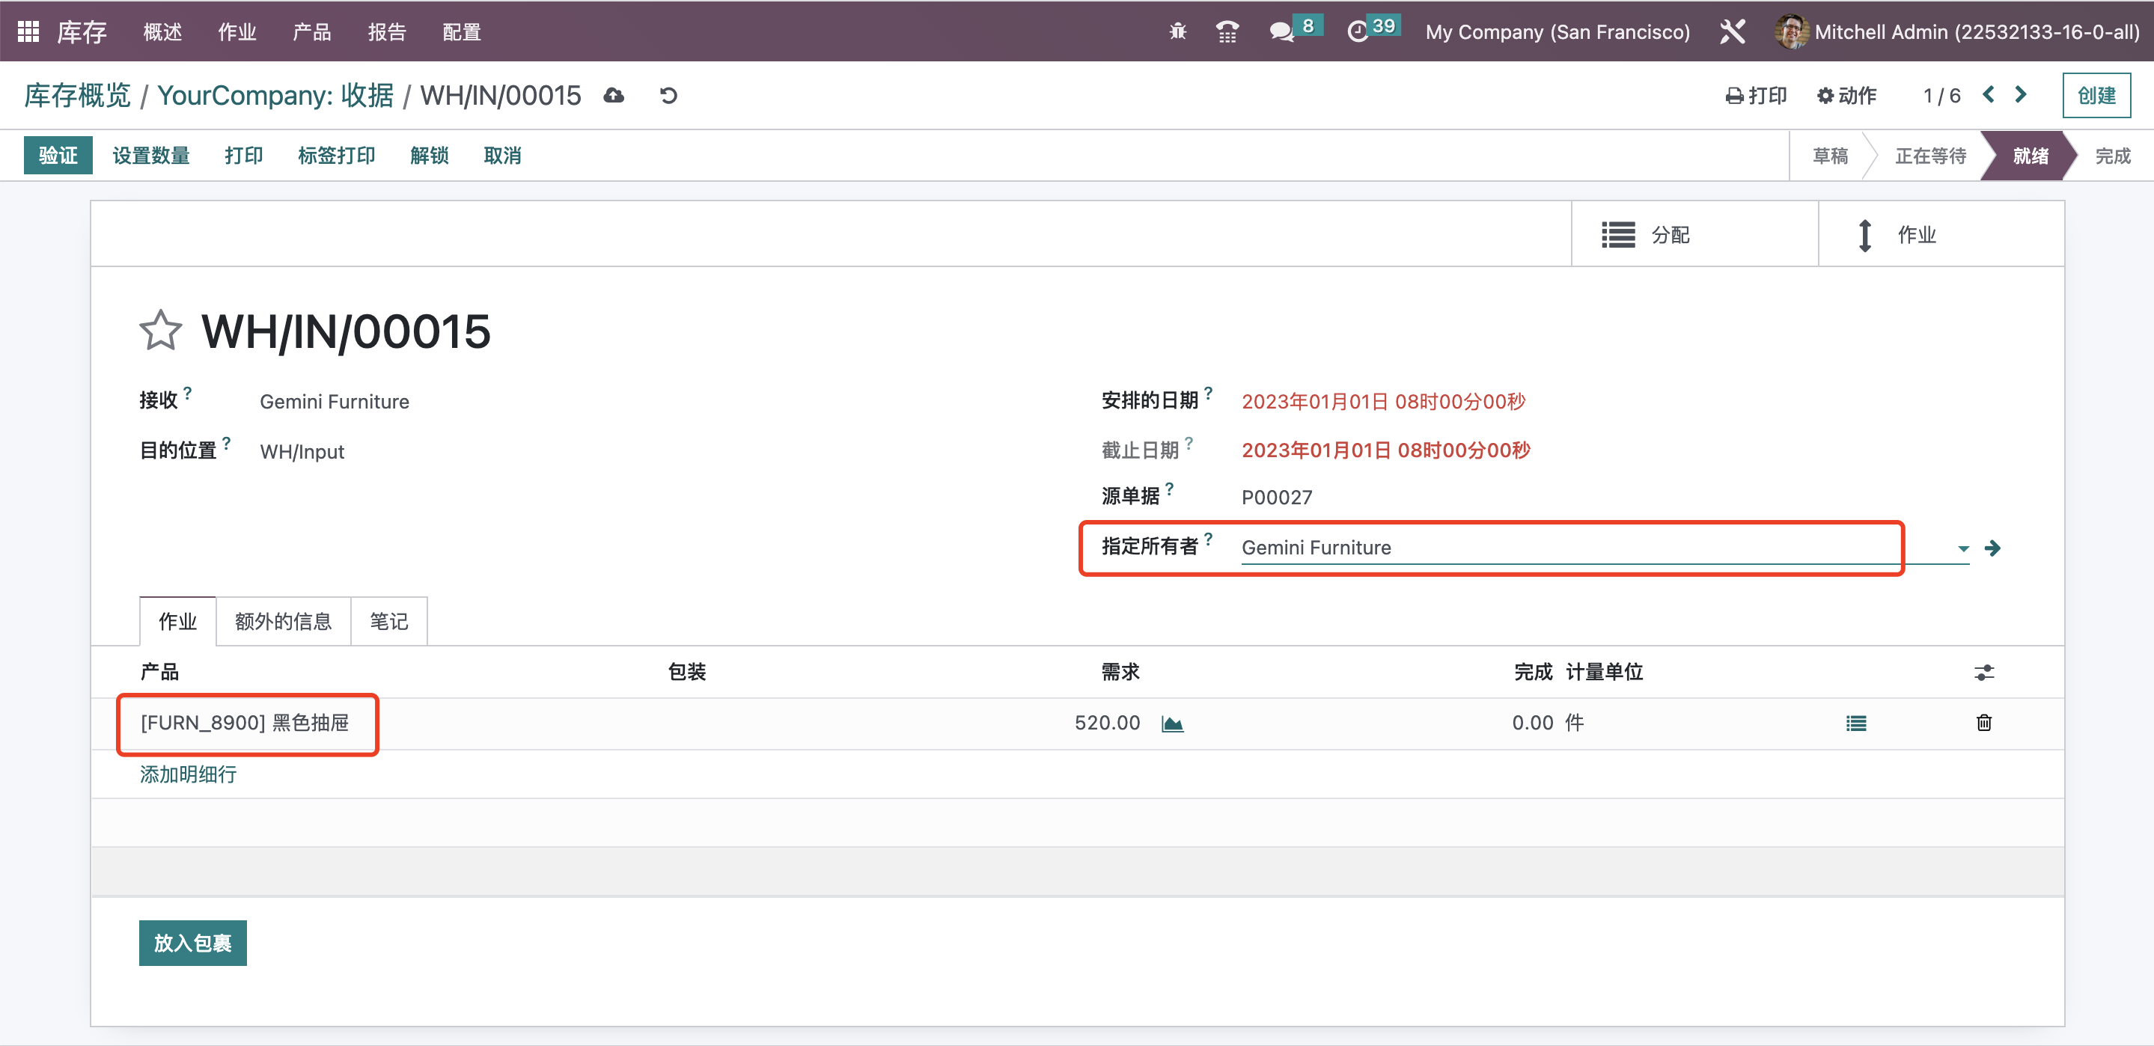Delete the FURN_8900 line with trash icon
Screen dimensions: 2154x1046
(x=1983, y=723)
